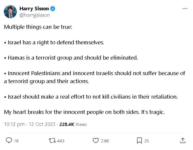The image size is (193, 150).
Task: Repost the tweet with the retweet icon
Action: tap(52, 140)
